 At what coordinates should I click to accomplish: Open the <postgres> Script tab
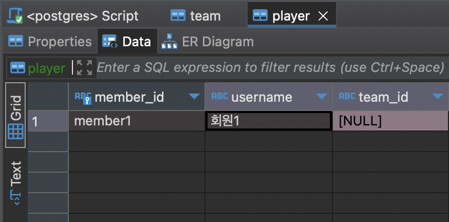[73, 16]
